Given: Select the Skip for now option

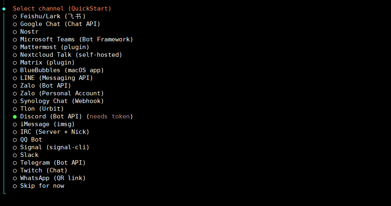Looking at the screenshot, I should click(x=42, y=186).
